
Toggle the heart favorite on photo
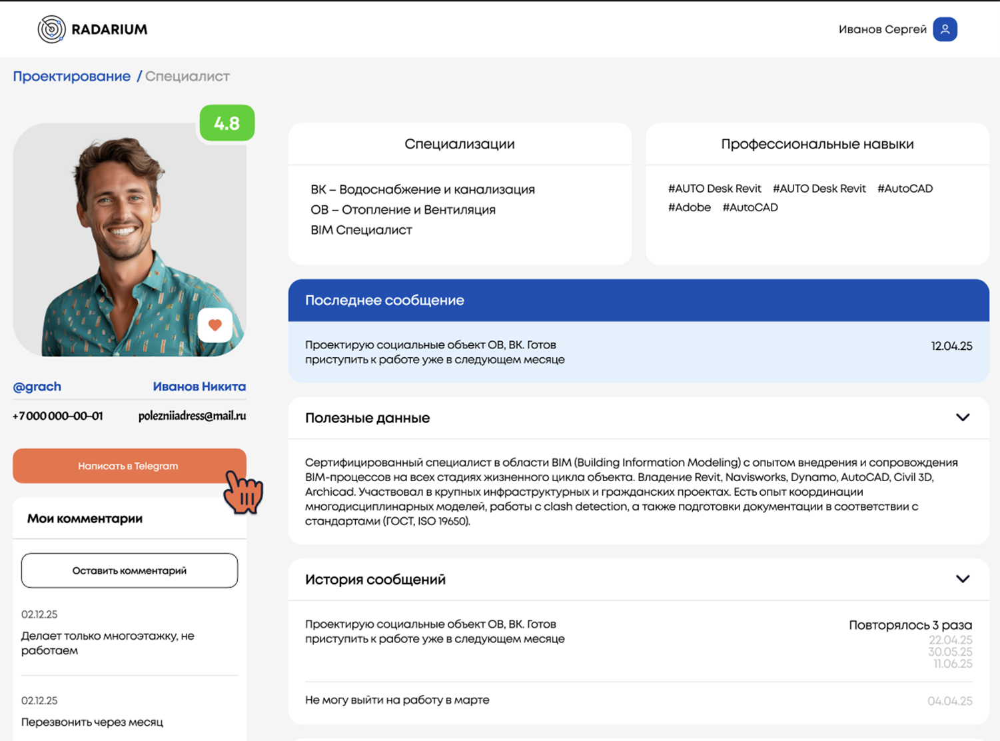[215, 325]
